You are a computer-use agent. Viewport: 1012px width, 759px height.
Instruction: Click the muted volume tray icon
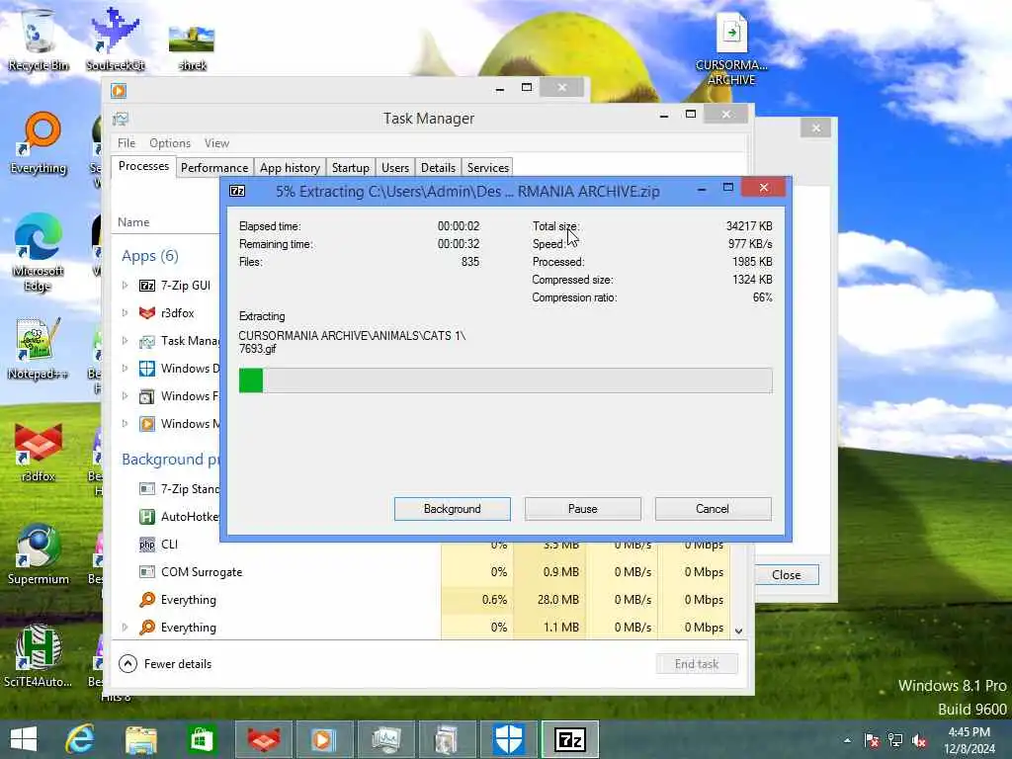[x=920, y=740]
